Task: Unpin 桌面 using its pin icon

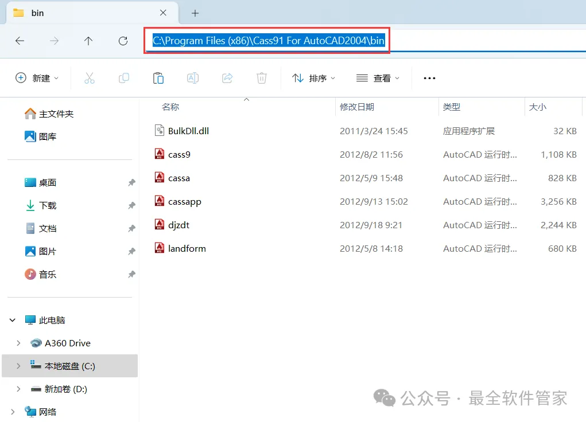Action: click(131, 182)
